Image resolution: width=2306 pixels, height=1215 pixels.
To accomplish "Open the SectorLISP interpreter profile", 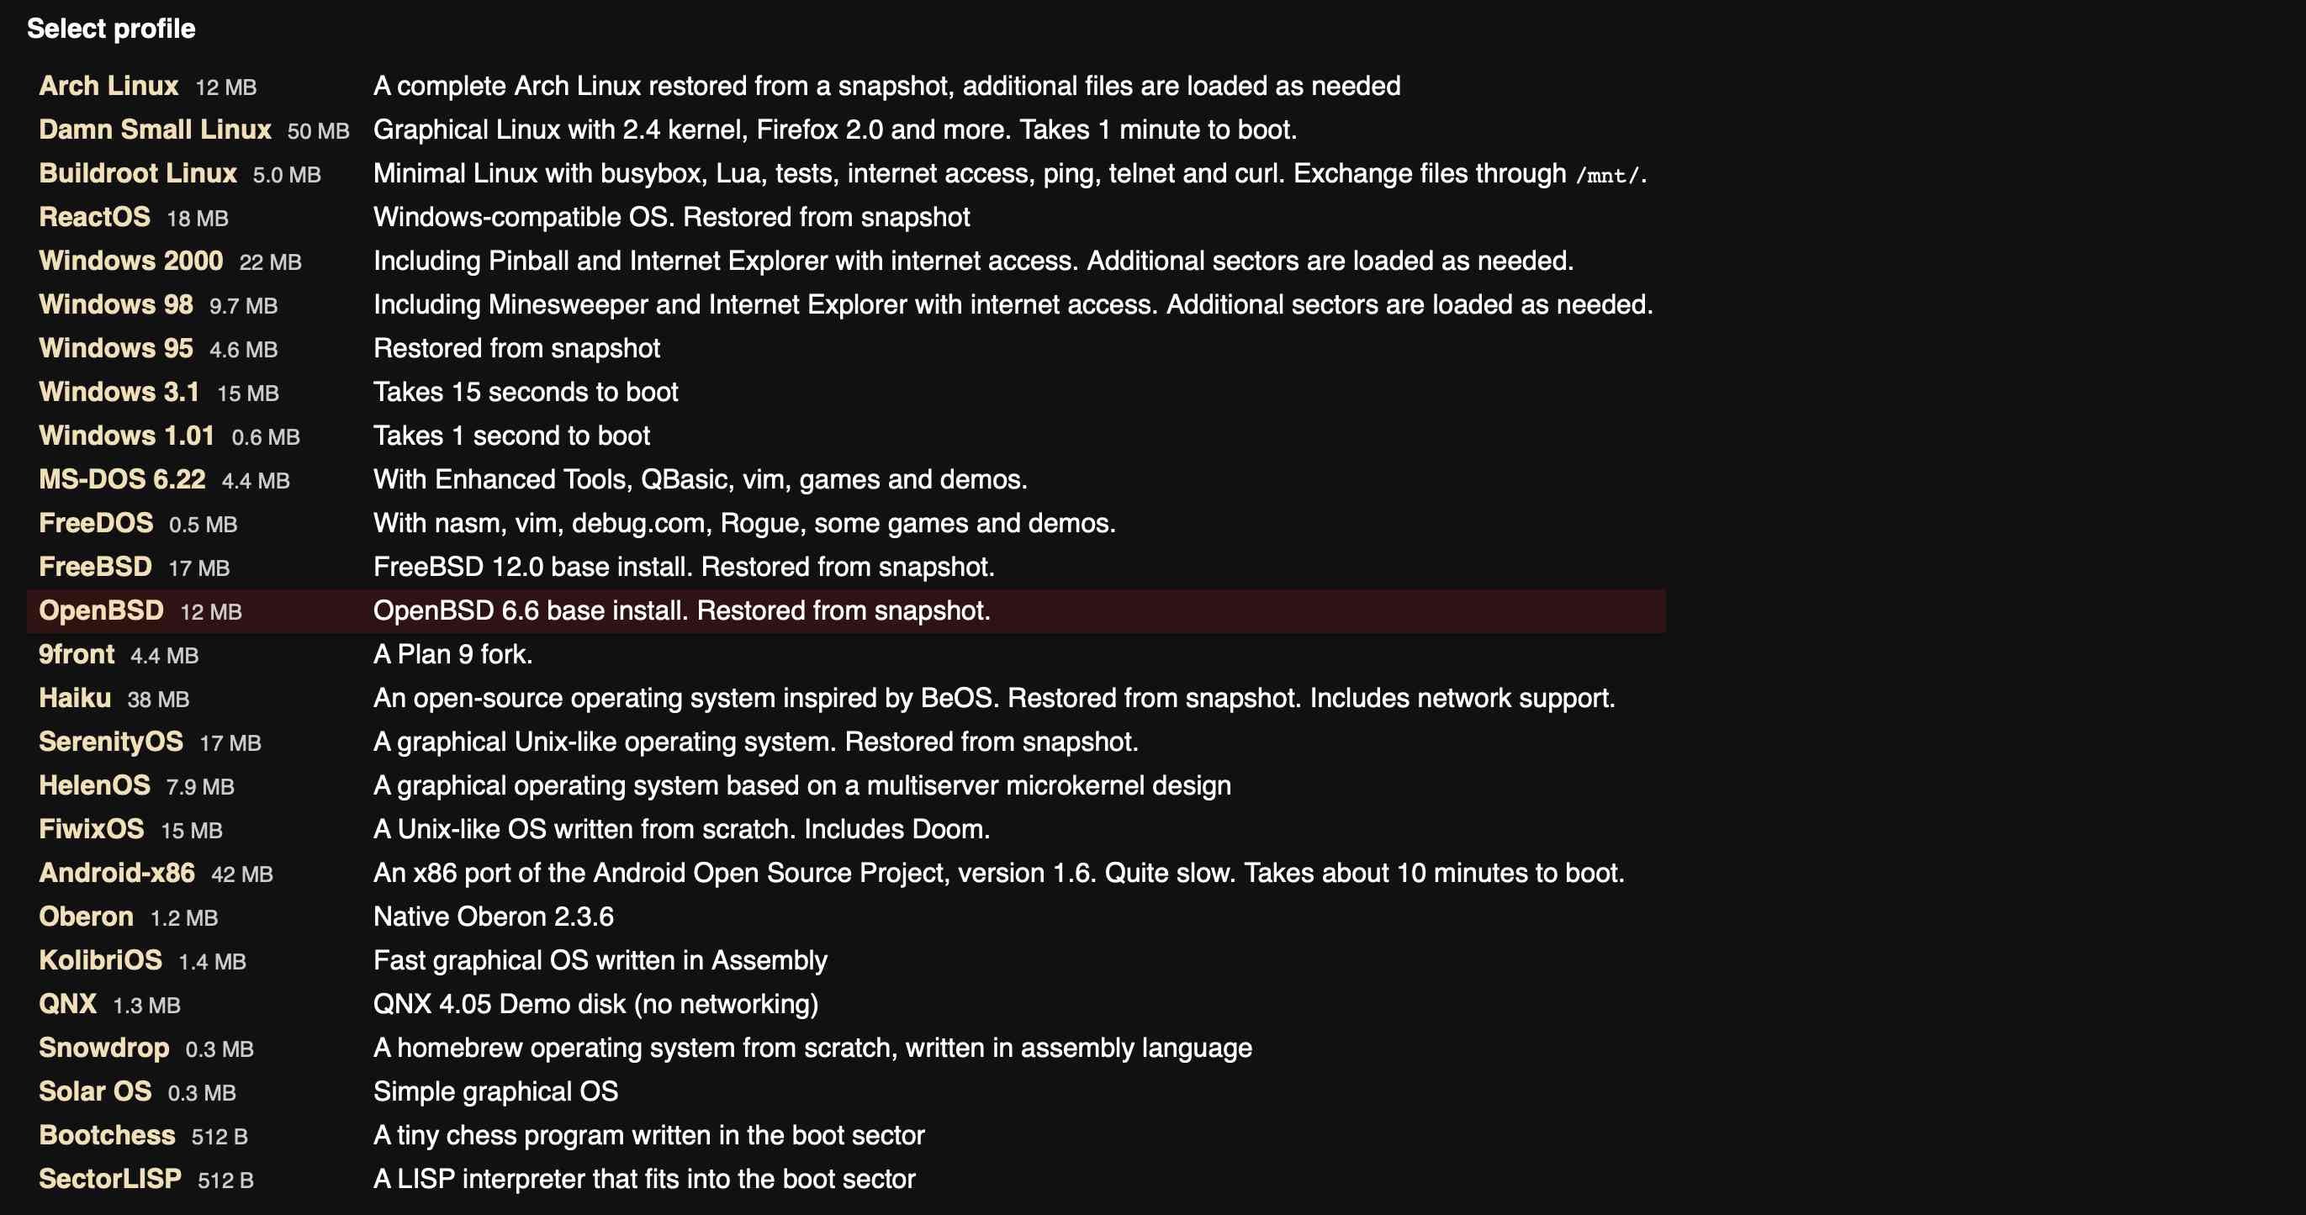I will (110, 1178).
